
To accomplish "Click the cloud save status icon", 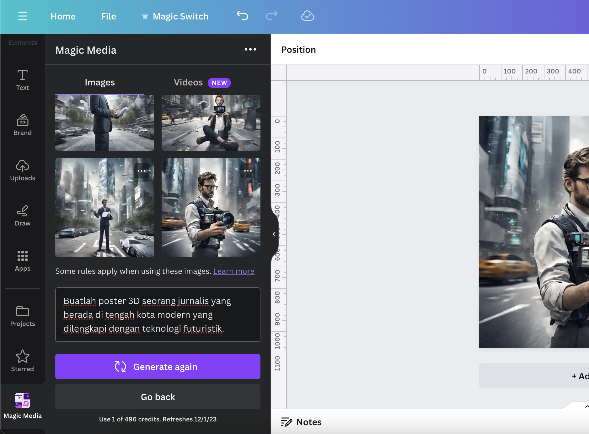I will [308, 16].
